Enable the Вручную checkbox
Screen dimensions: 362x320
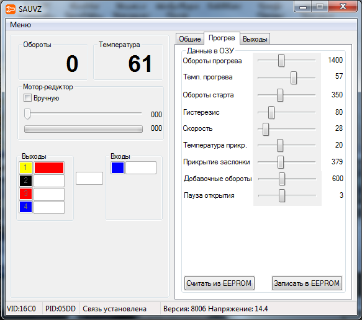tap(27, 98)
